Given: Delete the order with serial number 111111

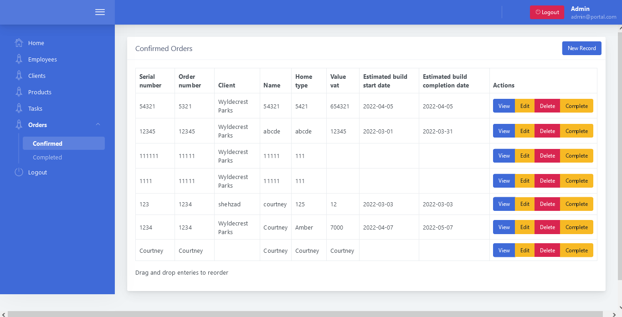Looking at the screenshot, I should click(547, 156).
